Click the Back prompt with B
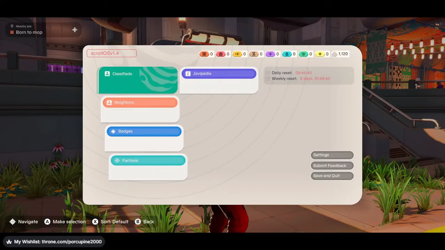The image size is (445, 250). pos(144,222)
